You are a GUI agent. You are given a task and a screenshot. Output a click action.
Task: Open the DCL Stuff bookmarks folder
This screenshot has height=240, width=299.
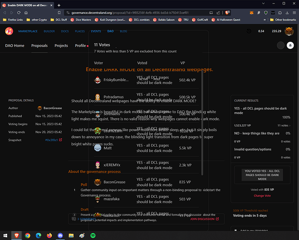[59, 20]
